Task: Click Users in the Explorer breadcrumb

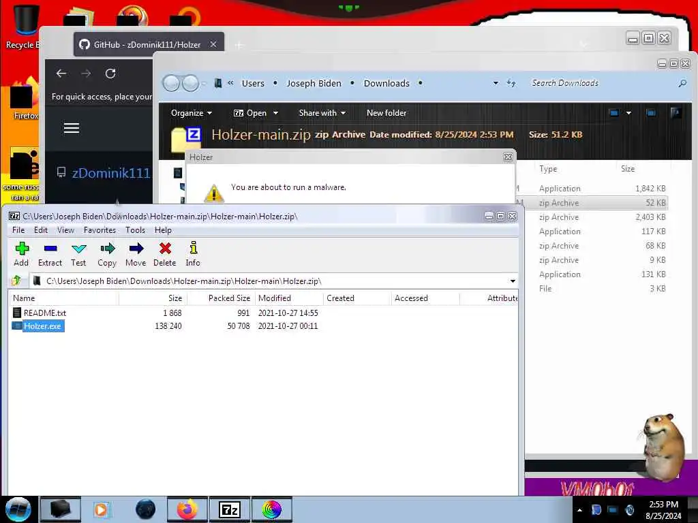Action: (253, 83)
